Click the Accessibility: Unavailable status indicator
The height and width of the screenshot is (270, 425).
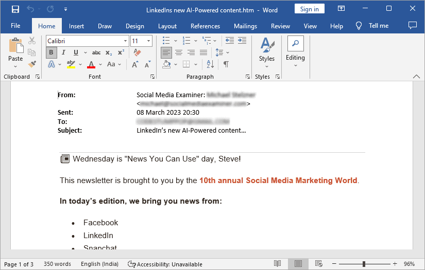165,264
